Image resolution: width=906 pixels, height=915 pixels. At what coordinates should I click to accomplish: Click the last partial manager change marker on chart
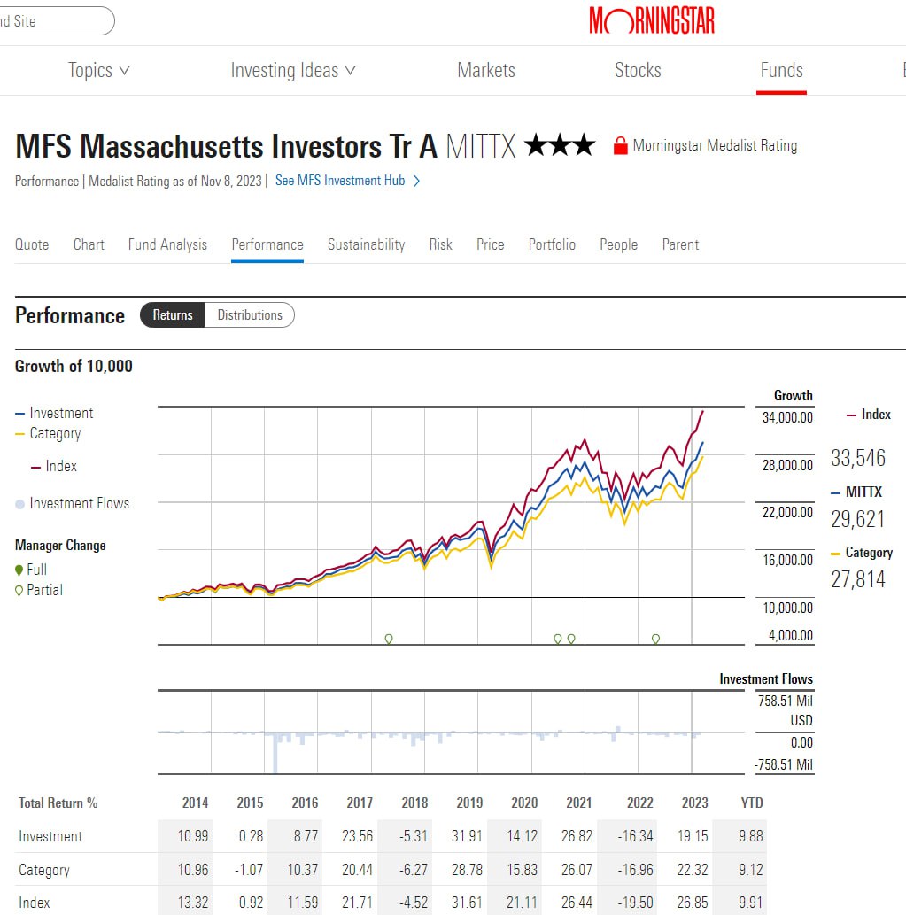pos(655,638)
